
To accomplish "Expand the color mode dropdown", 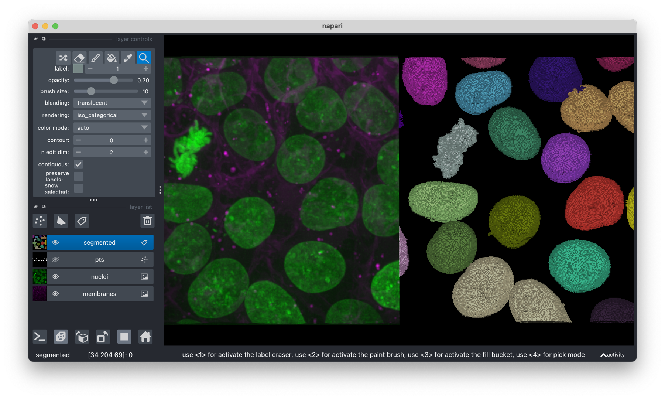I will pyautogui.click(x=112, y=128).
